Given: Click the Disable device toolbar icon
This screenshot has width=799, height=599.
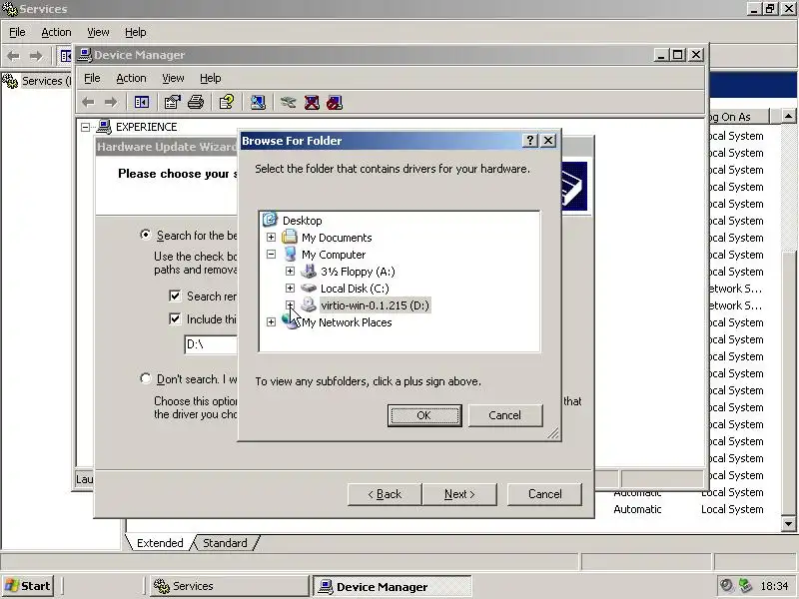Looking at the screenshot, I should [x=335, y=103].
